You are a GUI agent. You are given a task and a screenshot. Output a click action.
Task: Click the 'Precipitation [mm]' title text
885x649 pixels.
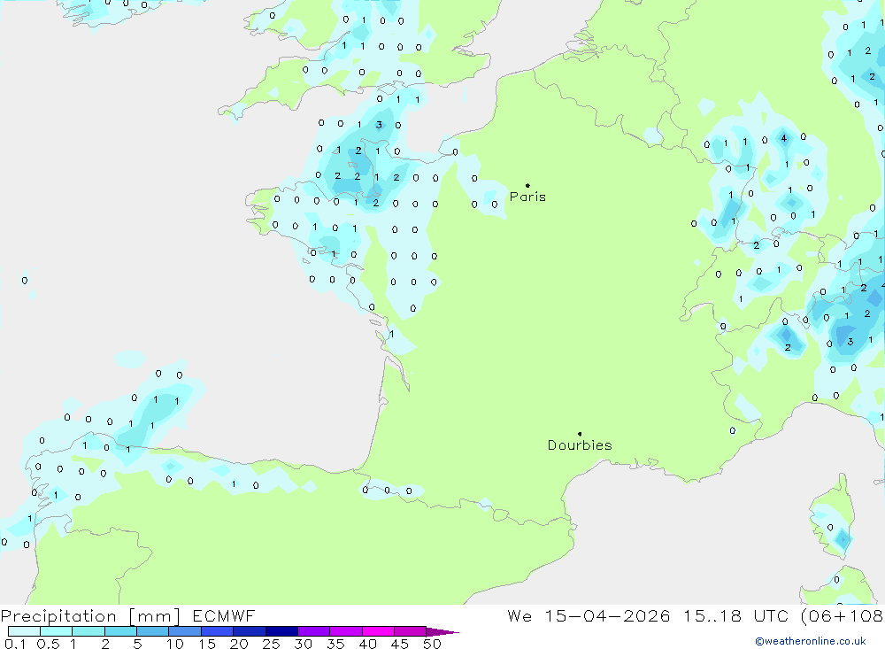pos(90,616)
